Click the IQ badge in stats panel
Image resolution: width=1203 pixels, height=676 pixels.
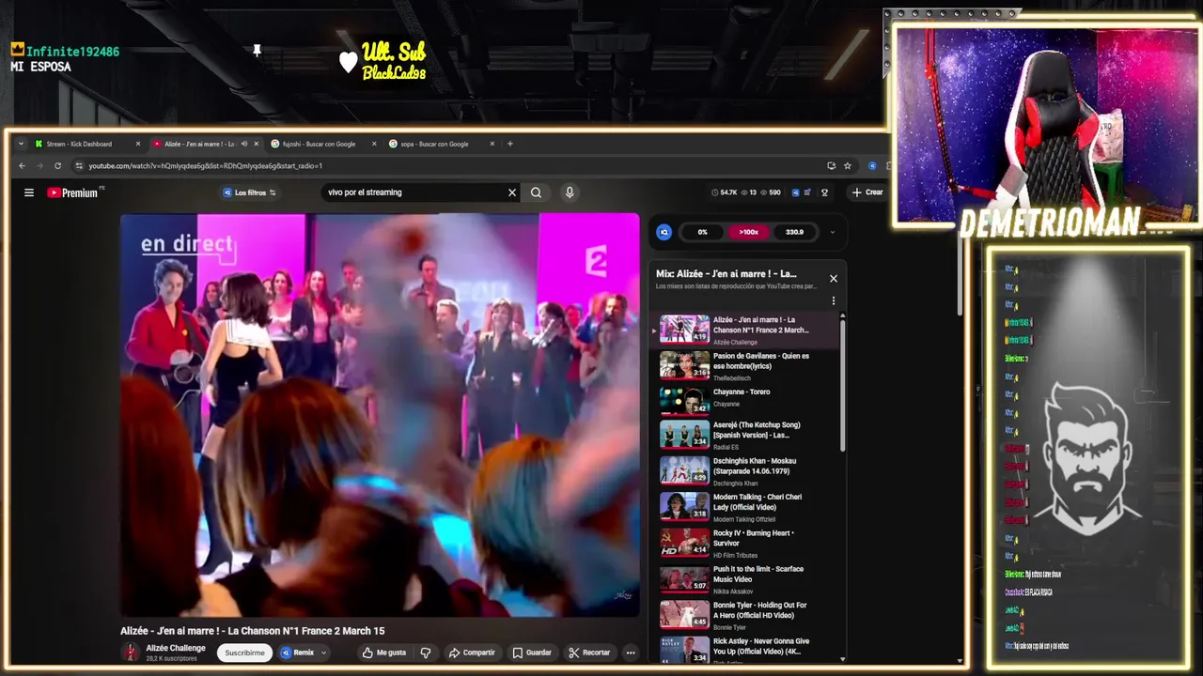tap(664, 232)
